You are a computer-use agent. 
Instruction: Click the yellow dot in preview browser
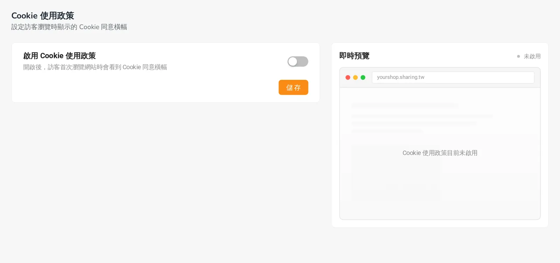point(355,77)
